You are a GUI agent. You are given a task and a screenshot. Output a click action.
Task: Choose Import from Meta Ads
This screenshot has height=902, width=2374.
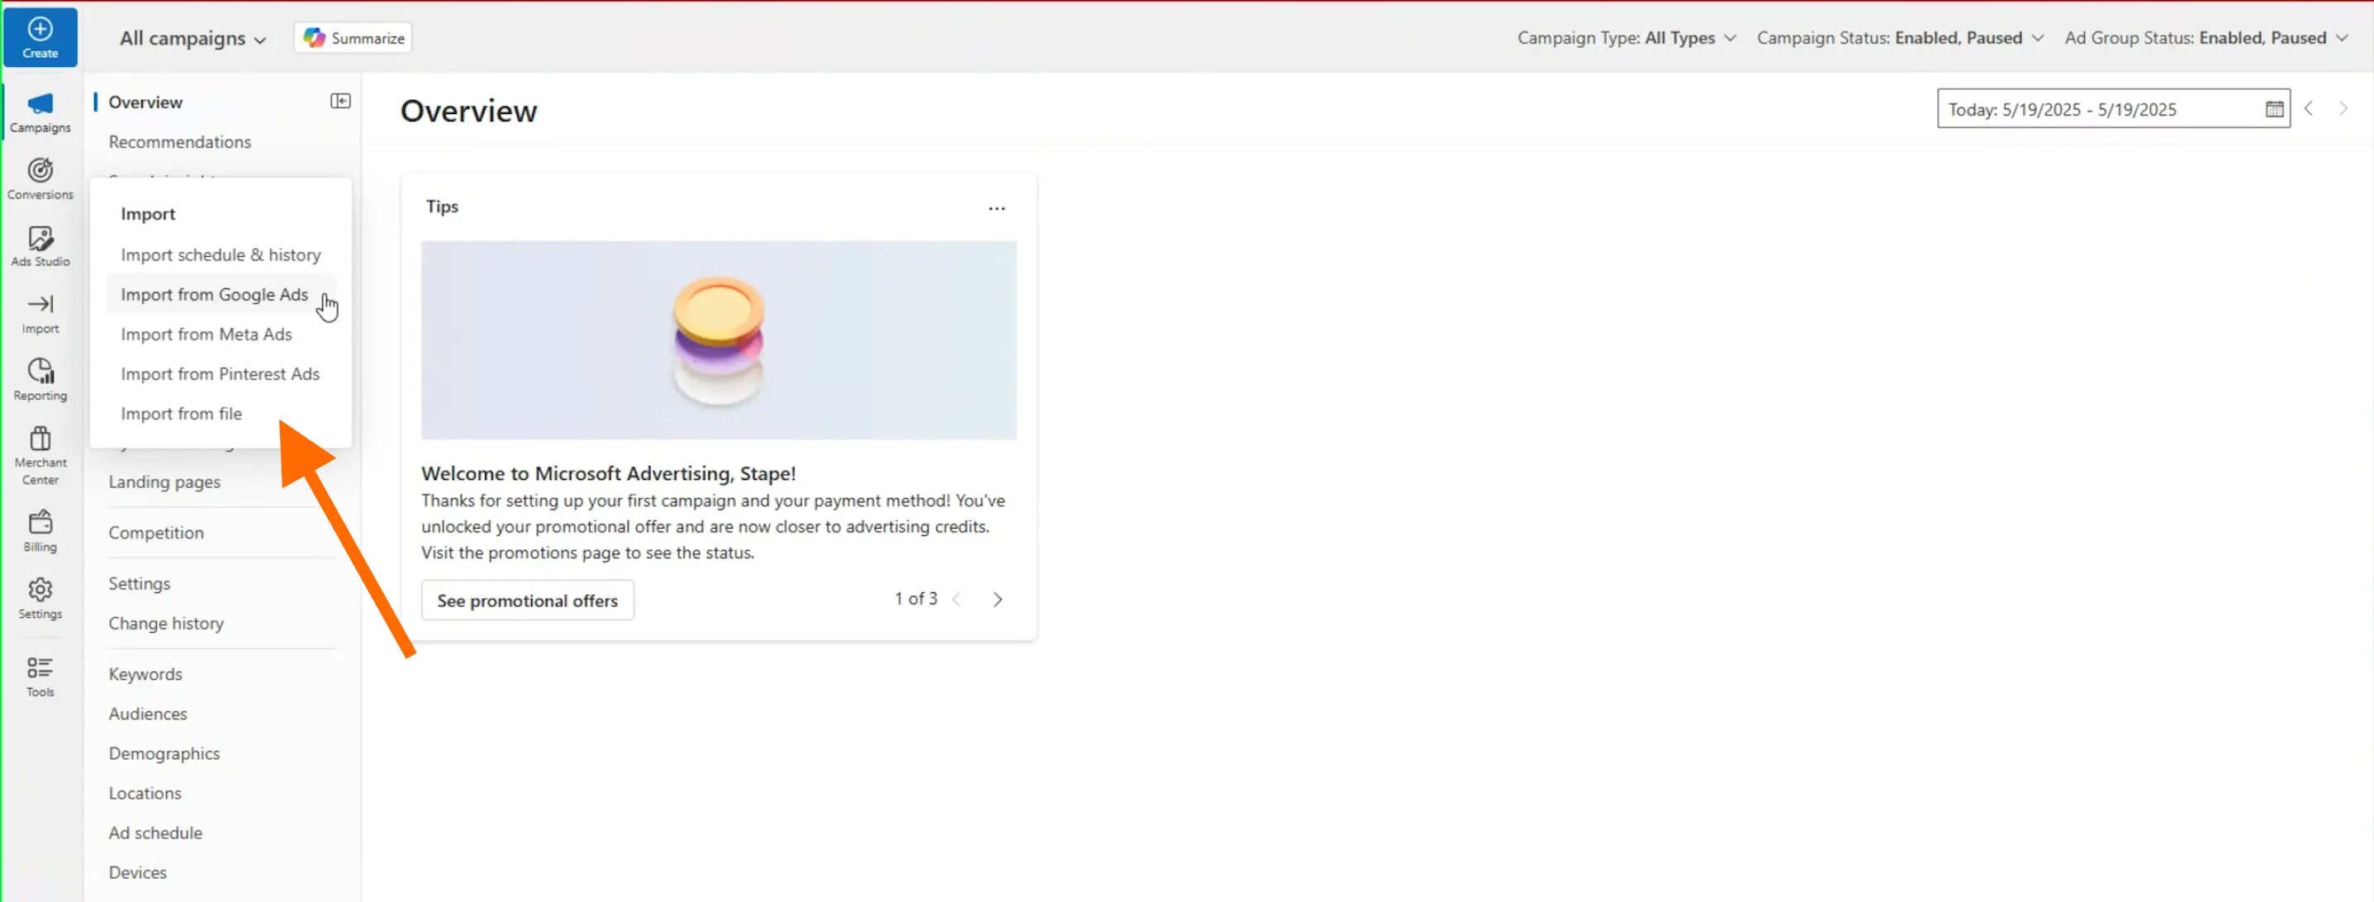point(207,335)
